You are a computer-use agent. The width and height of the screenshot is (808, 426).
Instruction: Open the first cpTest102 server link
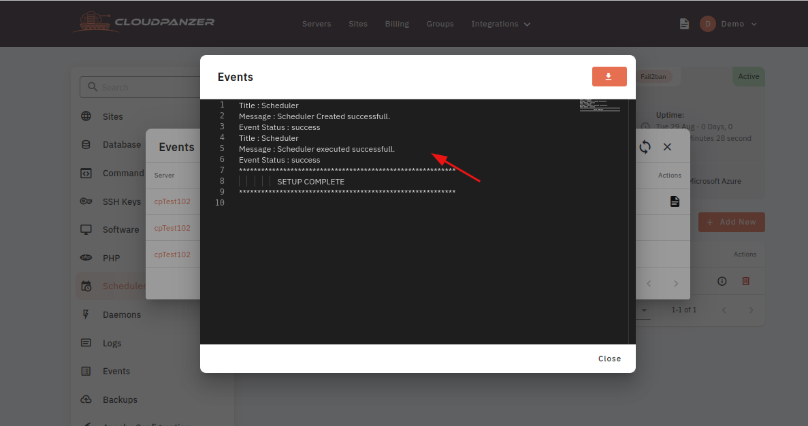coord(172,201)
